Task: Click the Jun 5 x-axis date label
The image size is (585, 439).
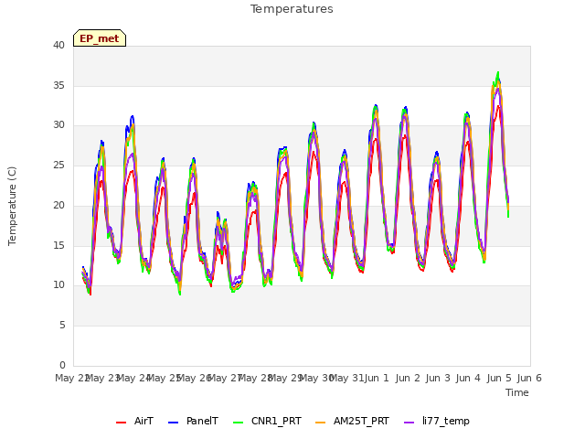Action: click(499, 378)
